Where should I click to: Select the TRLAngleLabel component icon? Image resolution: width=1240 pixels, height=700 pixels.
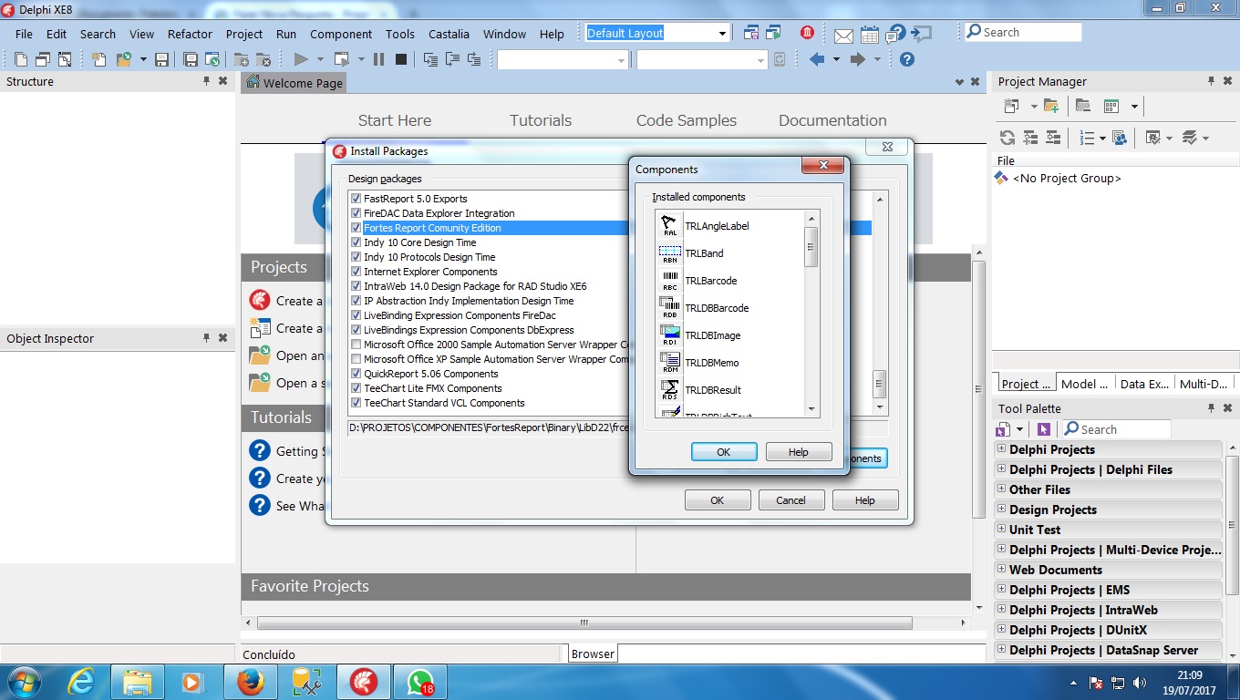(670, 225)
